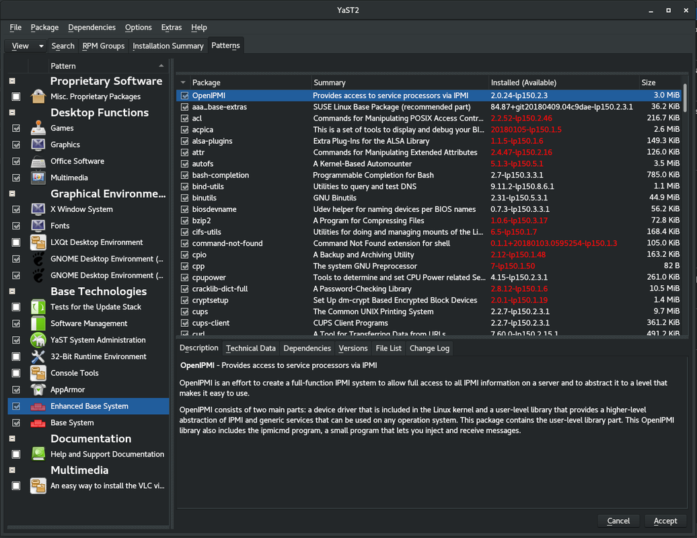
Task: Enable the LXQt Desktop Environment checkbox
Action: 16,242
